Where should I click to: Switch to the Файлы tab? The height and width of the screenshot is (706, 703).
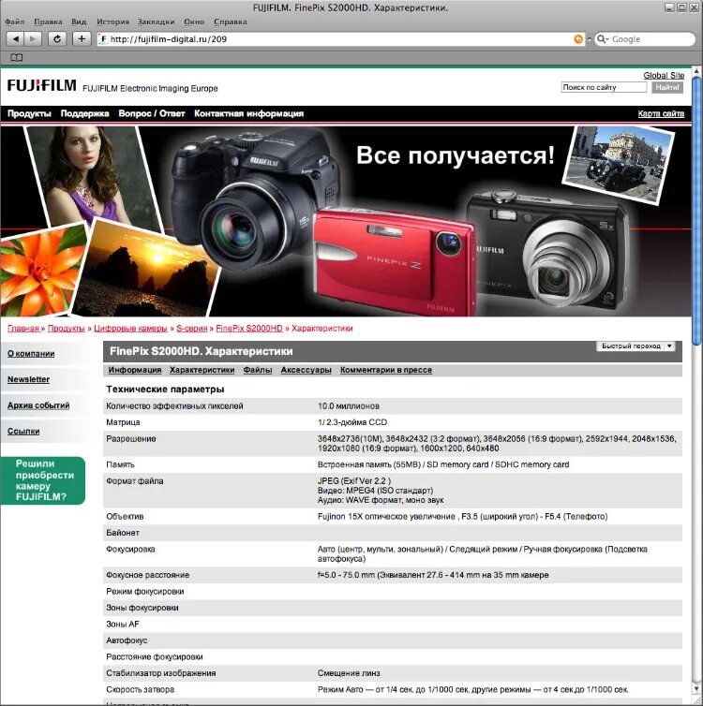click(258, 370)
